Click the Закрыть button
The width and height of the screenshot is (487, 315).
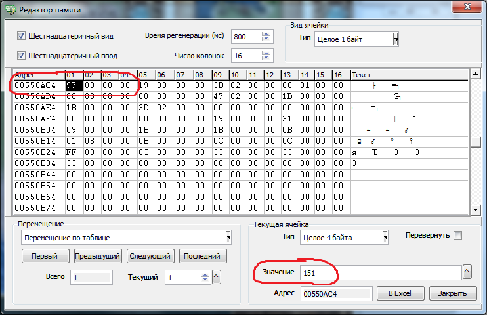coord(452,293)
